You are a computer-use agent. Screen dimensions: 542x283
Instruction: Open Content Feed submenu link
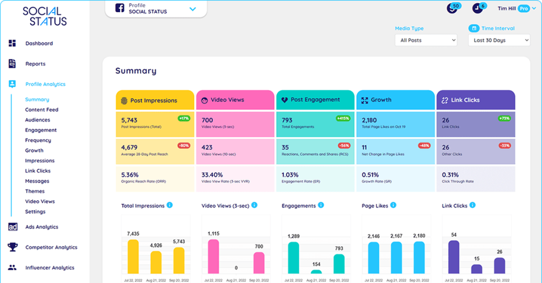(x=41, y=109)
